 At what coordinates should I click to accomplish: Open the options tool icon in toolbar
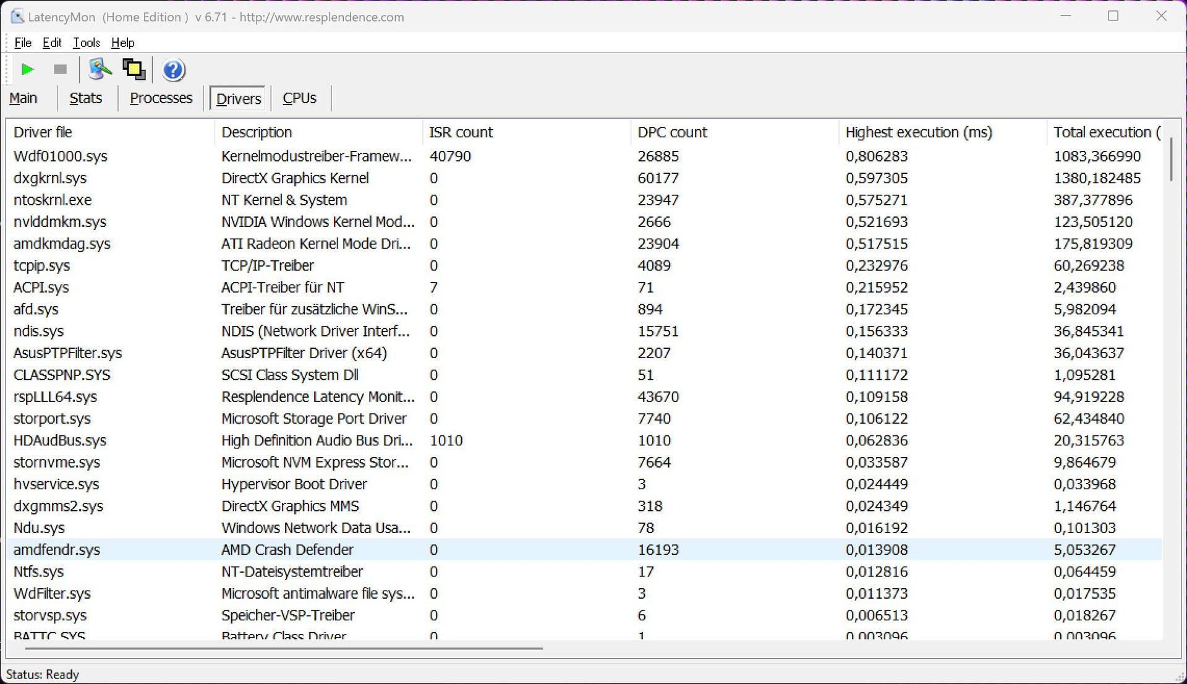pos(100,69)
